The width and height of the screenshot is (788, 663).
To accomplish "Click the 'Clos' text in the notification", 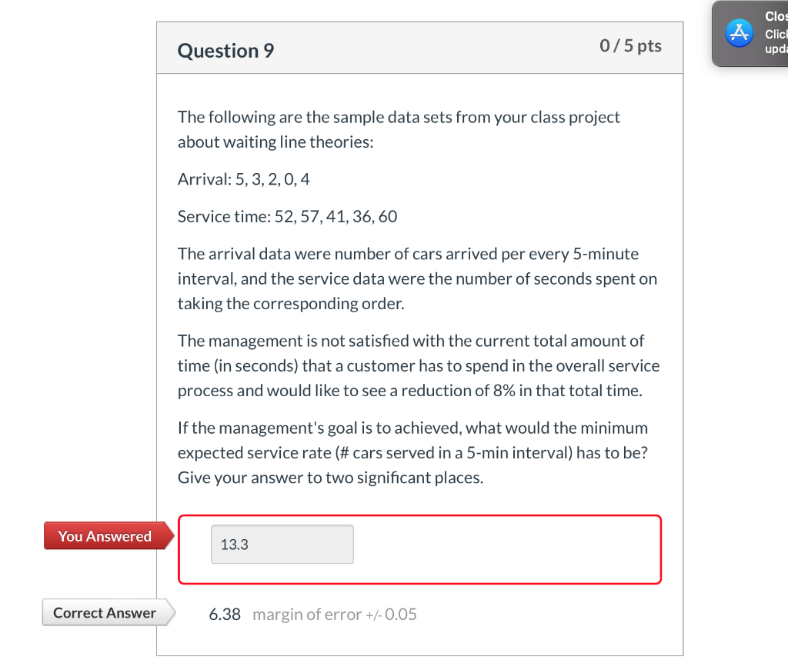I will 776,17.
